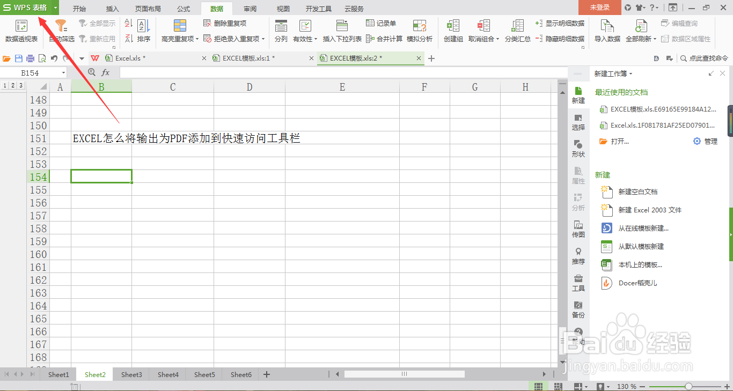Open Shapes (形状) pane in sidebar

point(578,149)
